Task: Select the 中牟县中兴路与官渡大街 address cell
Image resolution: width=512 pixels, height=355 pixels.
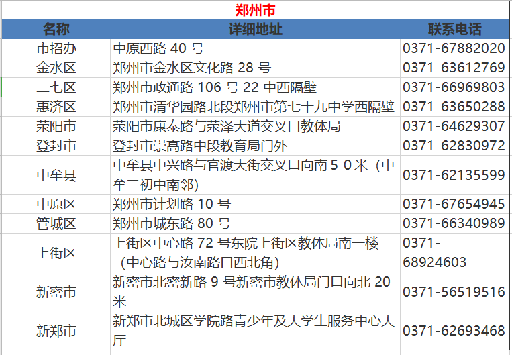Action: pyautogui.click(x=256, y=174)
